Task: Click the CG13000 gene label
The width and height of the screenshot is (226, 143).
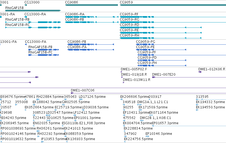Action: click(x=32, y=2)
